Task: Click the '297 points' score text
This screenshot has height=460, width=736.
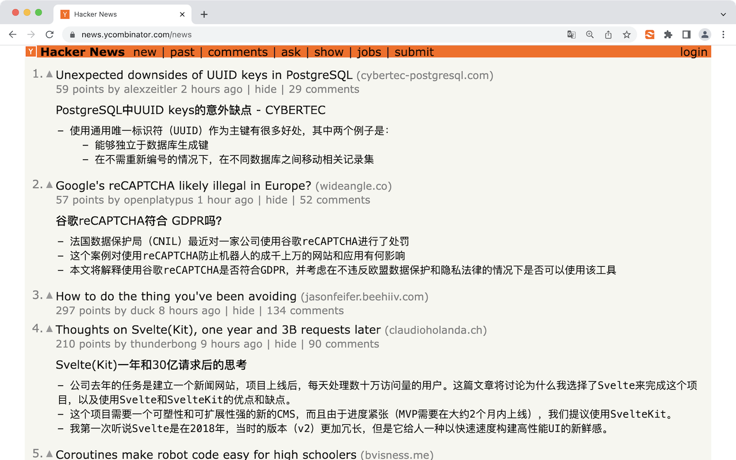Action: (84, 310)
